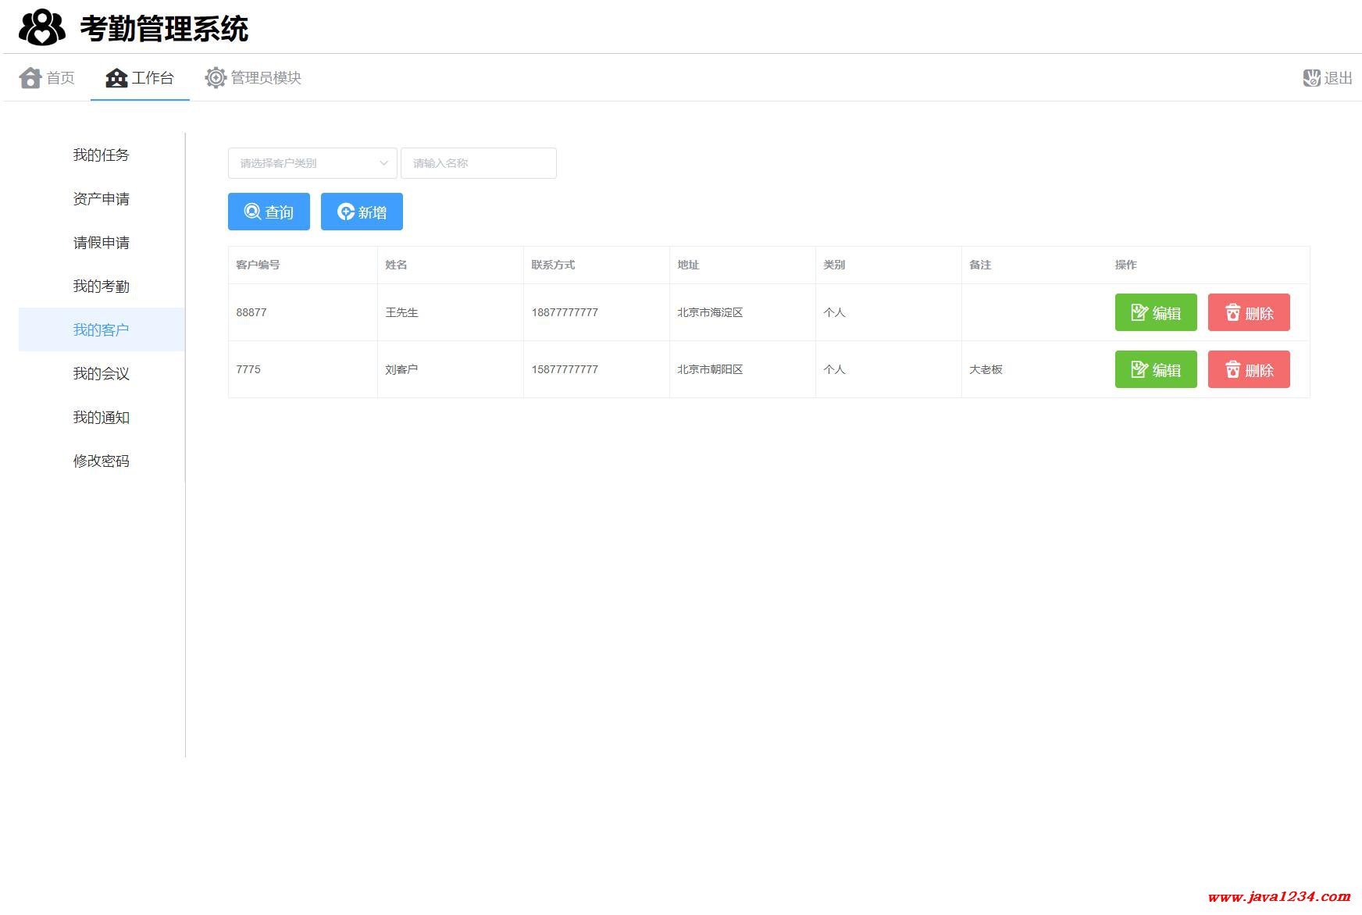This screenshot has width=1362, height=915.
Task: Open 我的会议 in the sidebar
Action: coord(102,373)
